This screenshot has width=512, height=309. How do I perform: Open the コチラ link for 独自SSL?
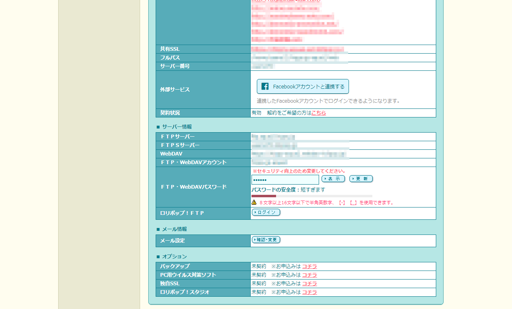coord(309,284)
